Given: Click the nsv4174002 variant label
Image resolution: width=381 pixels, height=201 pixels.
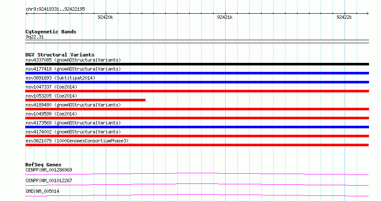Looking at the screenshot, I should (73, 132).
